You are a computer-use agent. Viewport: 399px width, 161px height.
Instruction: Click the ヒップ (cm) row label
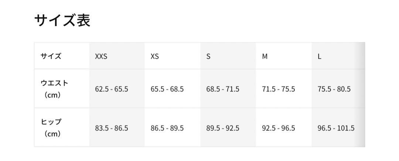pos(51,128)
